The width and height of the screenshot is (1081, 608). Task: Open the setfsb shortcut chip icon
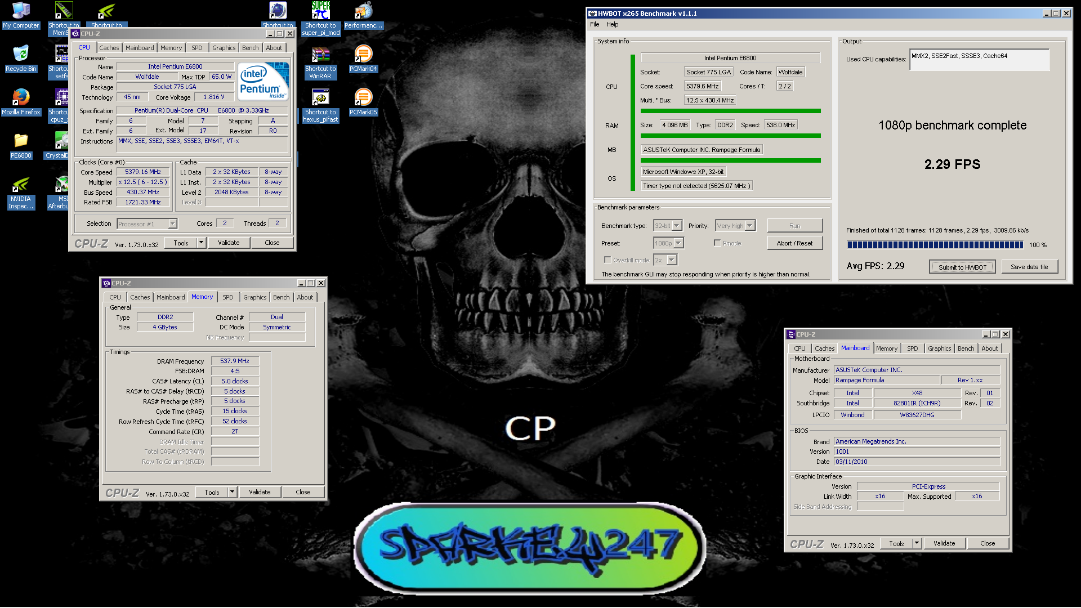point(61,62)
